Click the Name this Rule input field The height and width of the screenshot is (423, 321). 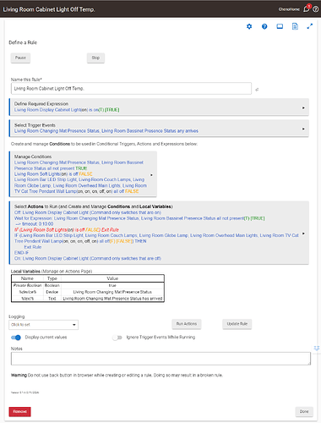click(131, 89)
